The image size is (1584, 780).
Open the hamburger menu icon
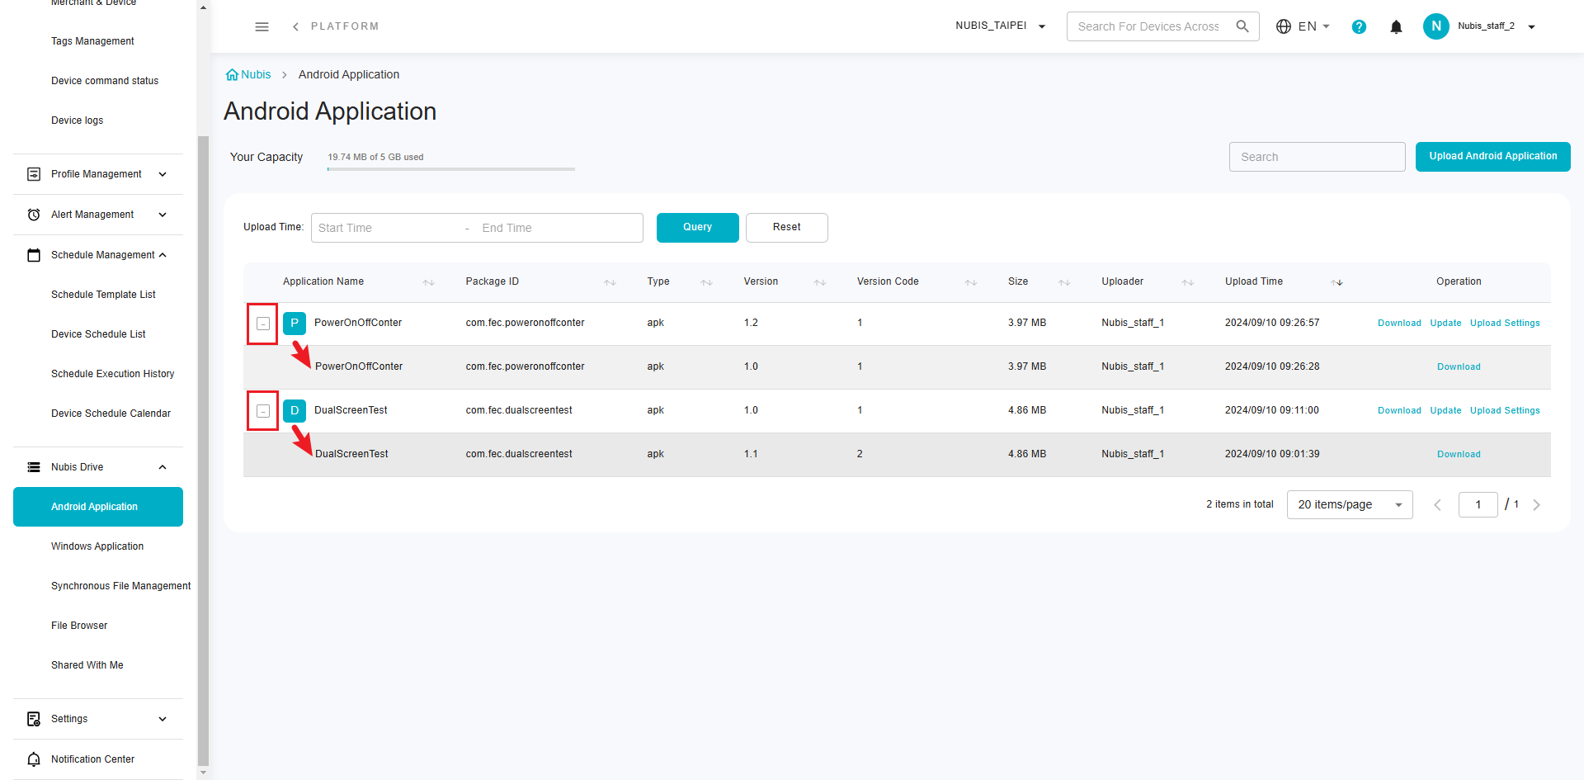(x=262, y=26)
